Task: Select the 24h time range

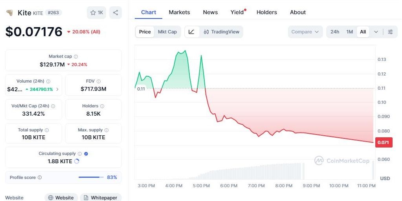Action: coord(335,32)
